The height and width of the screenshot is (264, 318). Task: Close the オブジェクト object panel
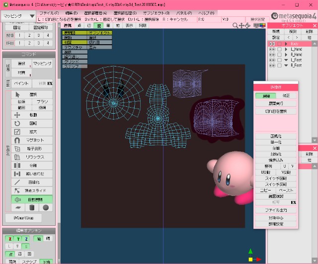coord(315,25)
